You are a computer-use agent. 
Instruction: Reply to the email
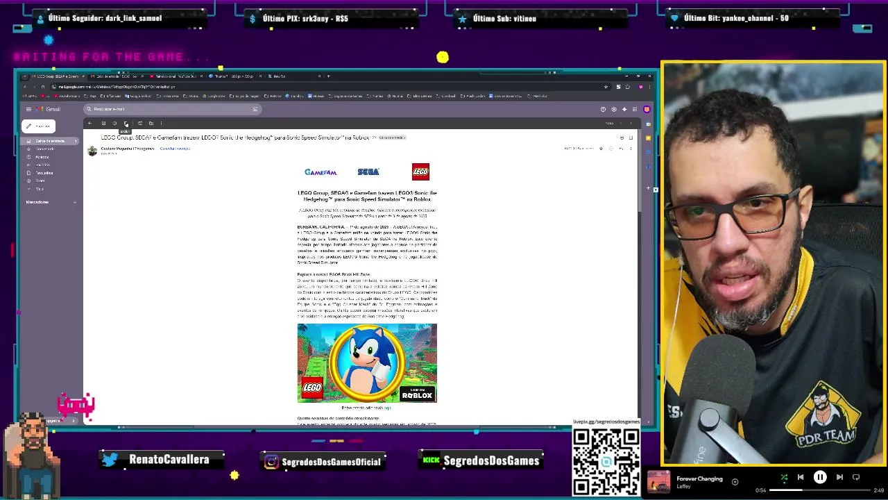pos(621,149)
